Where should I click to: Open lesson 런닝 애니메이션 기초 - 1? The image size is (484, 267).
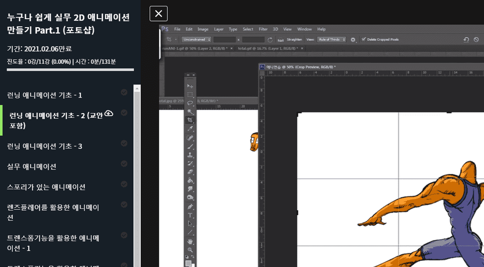click(x=44, y=95)
